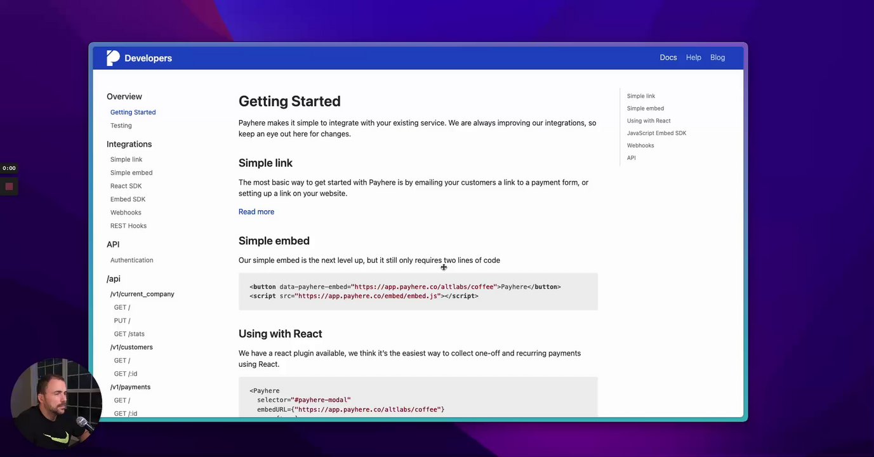The width and height of the screenshot is (874, 457).
Task: Click the presenter webcam thumbnail
Action: pos(56,404)
